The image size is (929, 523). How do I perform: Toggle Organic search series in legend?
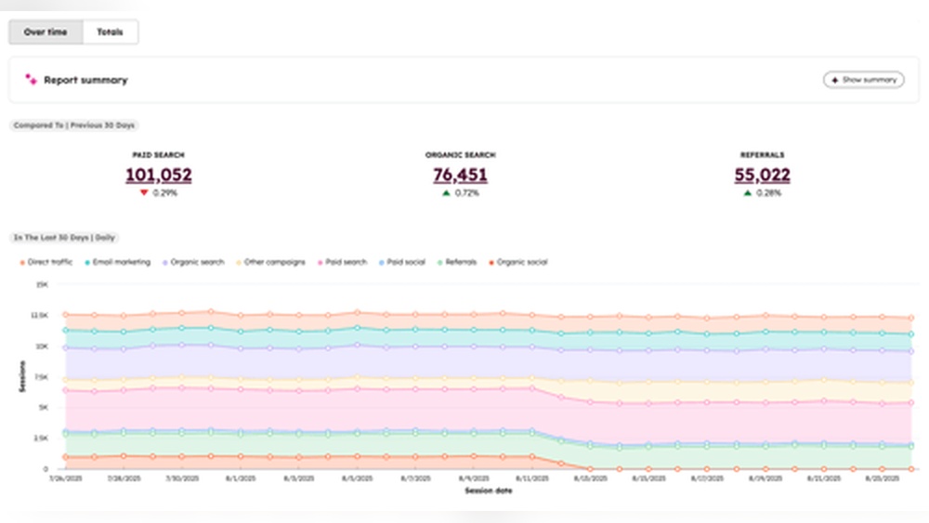click(x=197, y=263)
